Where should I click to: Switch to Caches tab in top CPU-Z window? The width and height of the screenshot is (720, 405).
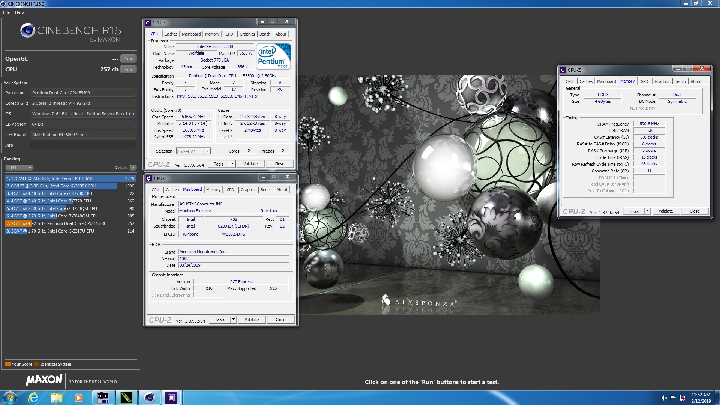(171, 34)
